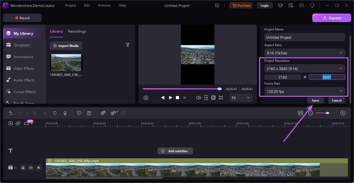Click the text tool with red dot

coord(114,113)
